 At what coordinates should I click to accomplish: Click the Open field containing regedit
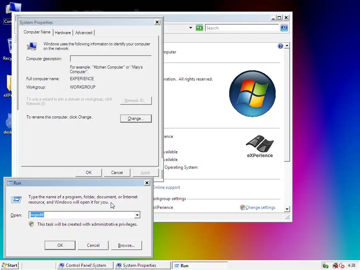coord(82,215)
